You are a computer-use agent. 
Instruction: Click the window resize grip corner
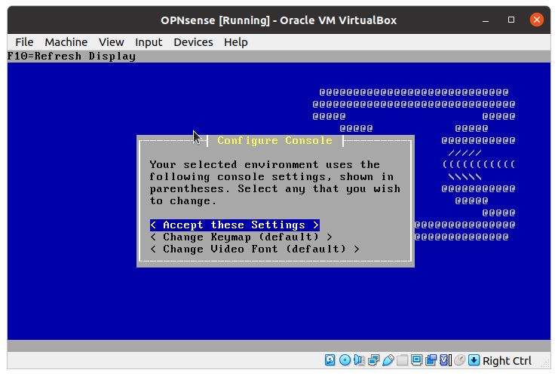545,364
